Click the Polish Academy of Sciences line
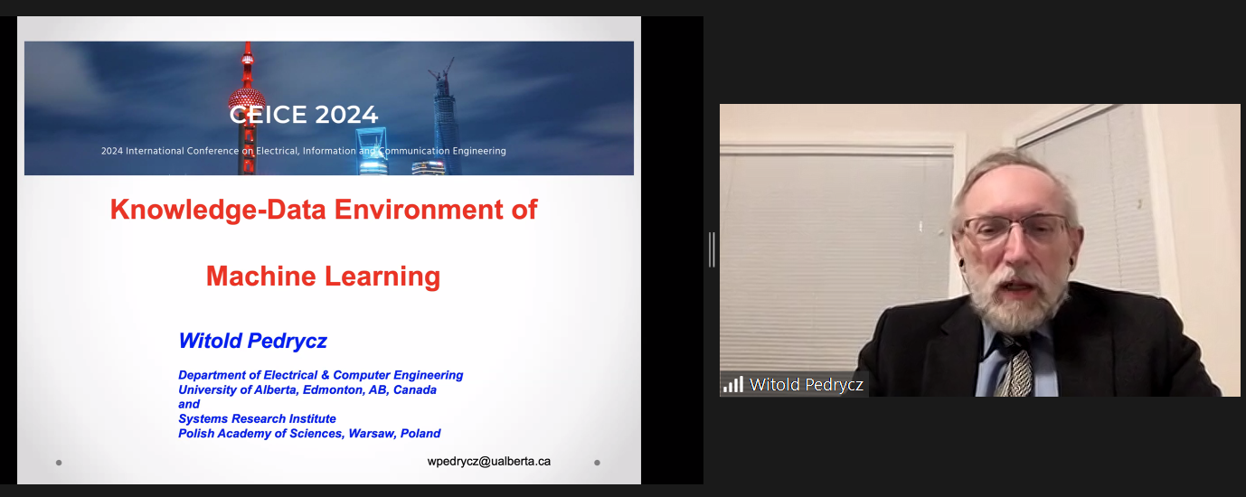1246x497 pixels. coord(309,433)
